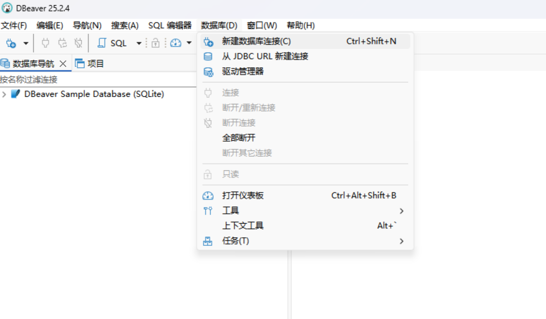Click the Ctrl+Shift+N shortcut text
Viewport: 546px width, 319px height.
[371, 41]
